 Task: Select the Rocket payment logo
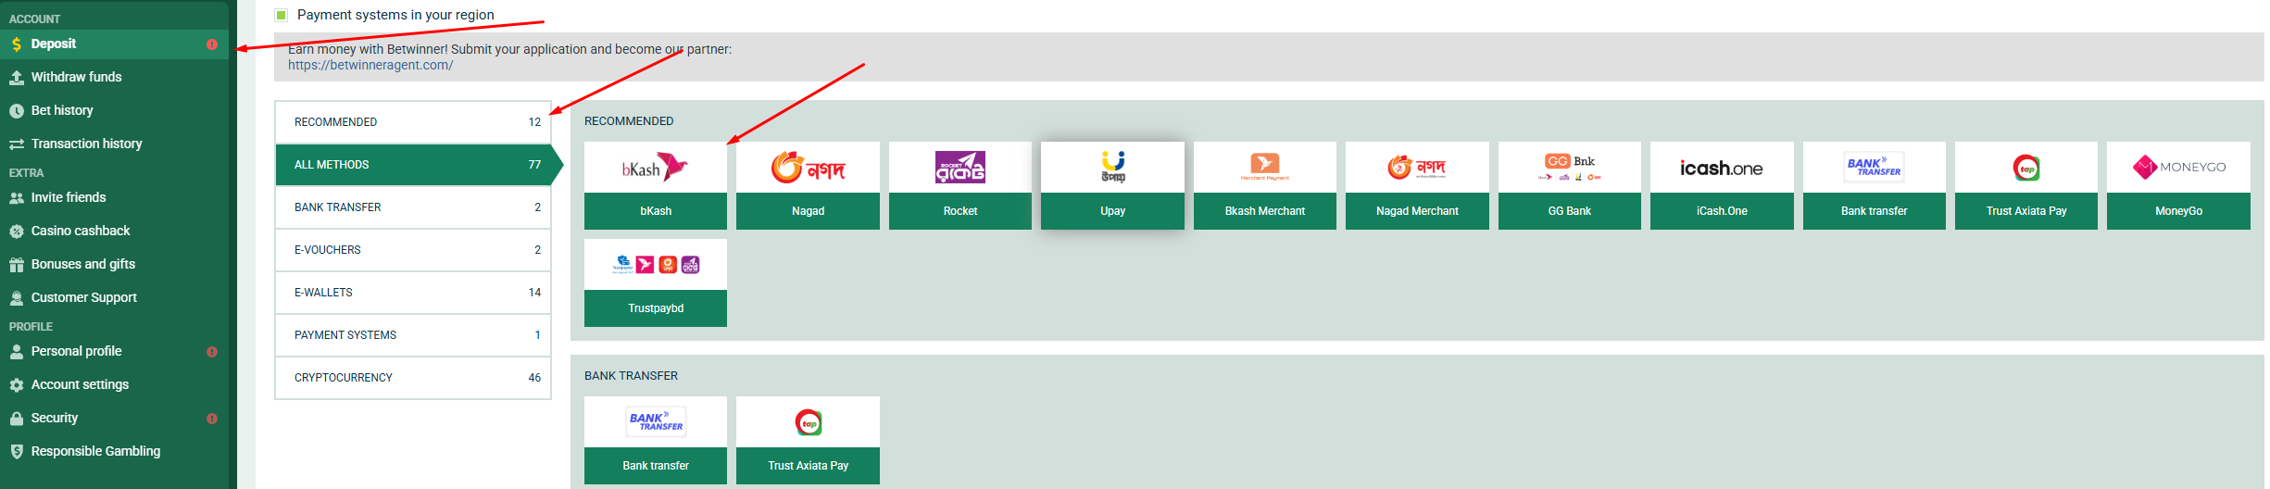pyautogui.click(x=960, y=168)
